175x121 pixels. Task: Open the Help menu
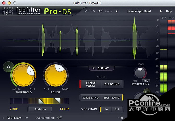coord(169,11)
